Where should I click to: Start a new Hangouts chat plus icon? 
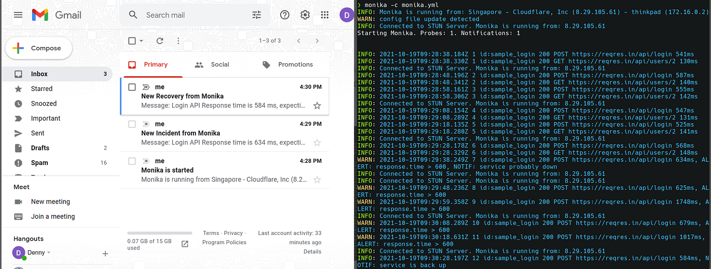pyautogui.click(x=105, y=253)
